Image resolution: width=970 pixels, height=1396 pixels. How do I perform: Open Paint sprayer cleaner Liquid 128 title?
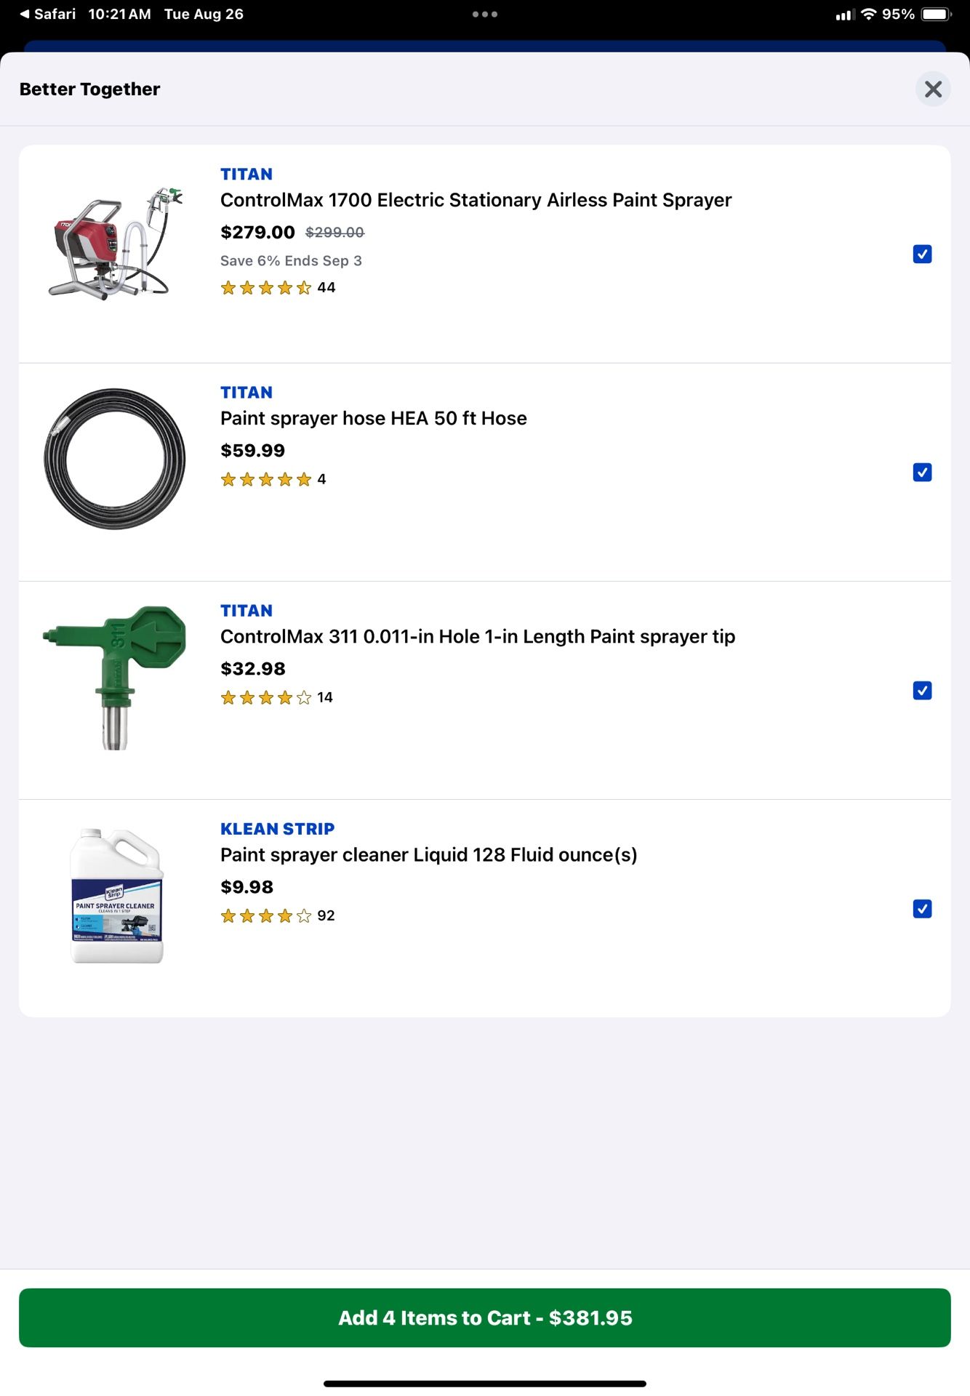coord(428,854)
